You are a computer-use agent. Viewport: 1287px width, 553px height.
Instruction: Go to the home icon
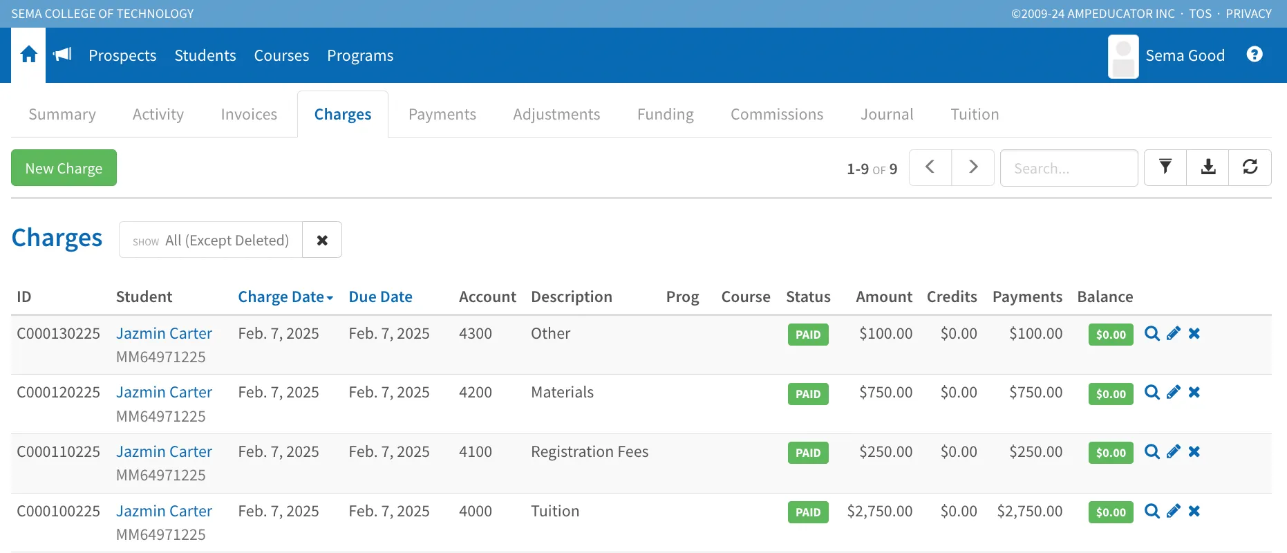pyautogui.click(x=28, y=55)
